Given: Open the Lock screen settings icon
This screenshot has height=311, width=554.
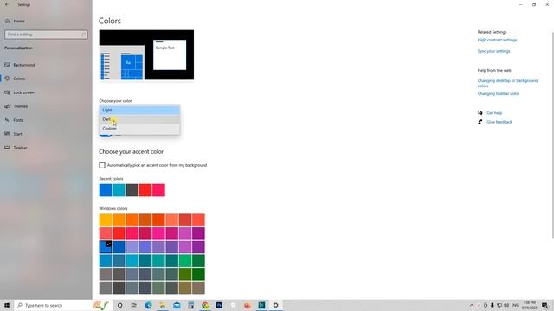Looking at the screenshot, I should [x=7, y=92].
